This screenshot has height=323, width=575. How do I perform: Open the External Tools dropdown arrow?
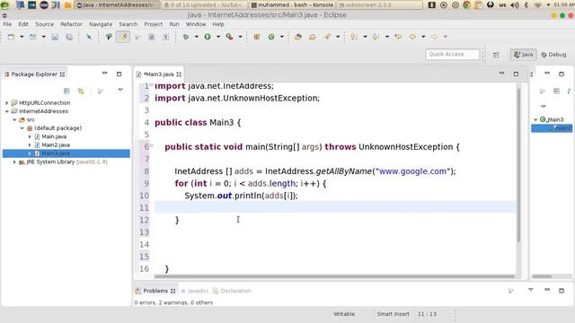240,37
